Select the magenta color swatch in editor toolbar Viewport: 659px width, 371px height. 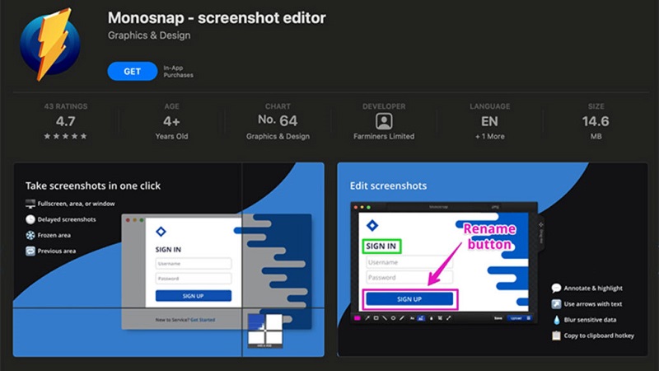pos(358,318)
